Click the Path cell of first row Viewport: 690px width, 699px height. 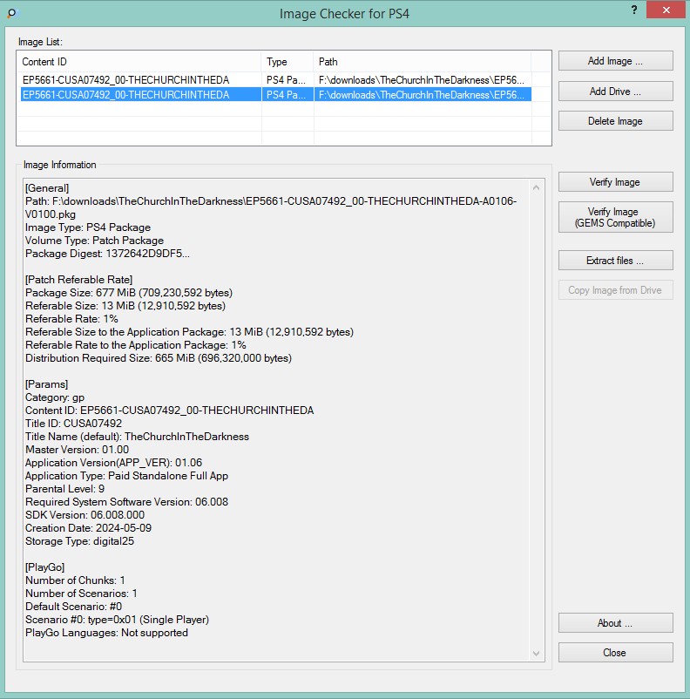[422, 80]
